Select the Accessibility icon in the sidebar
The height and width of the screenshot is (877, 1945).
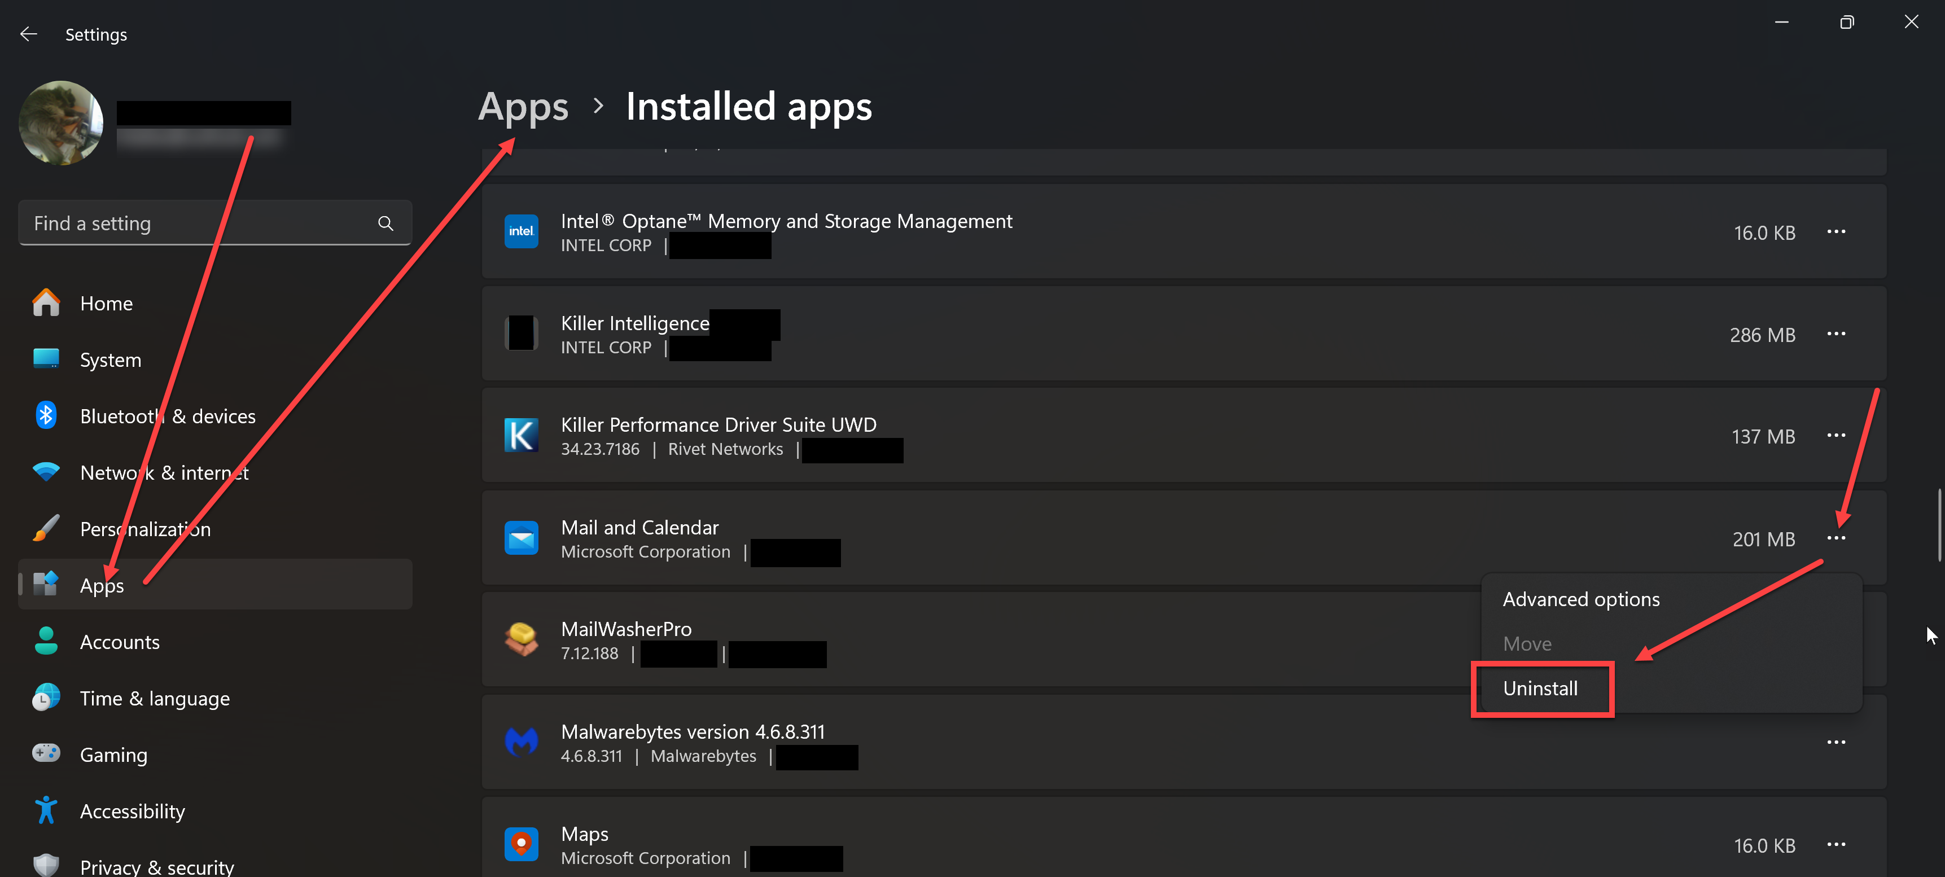pyautogui.click(x=46, y=810)
